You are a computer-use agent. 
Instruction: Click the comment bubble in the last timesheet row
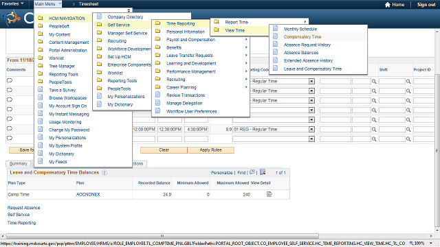10,138
